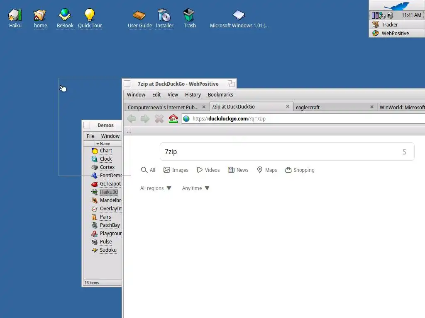Select the Pairs icon in Demos
The width and height of the screenshot is (425, 318).
(x=95, y=217)
